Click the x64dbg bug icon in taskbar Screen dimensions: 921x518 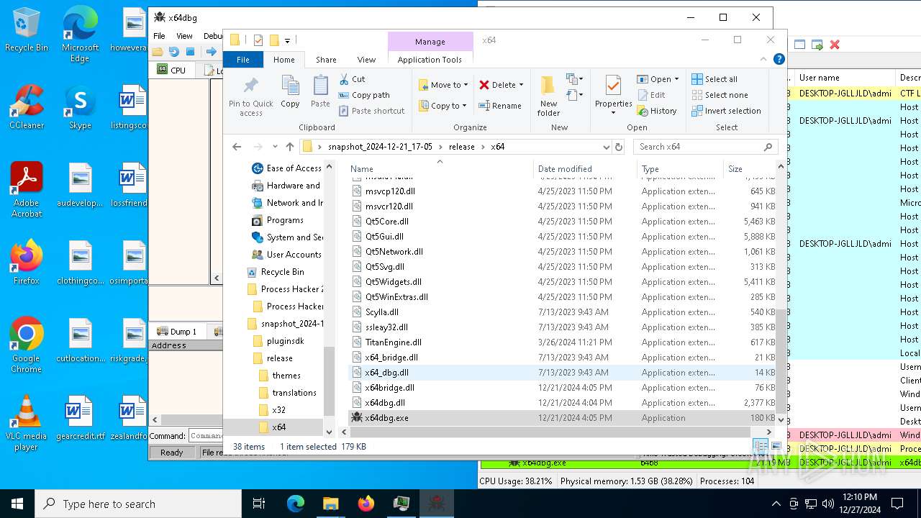point(436,504)
